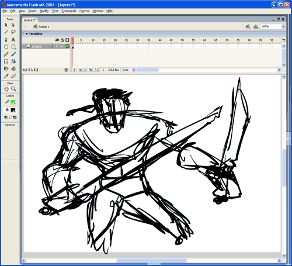This screenshot has height=266, width=292.
Task: Select the Oval tool
Action: click(x=6, y=47)
